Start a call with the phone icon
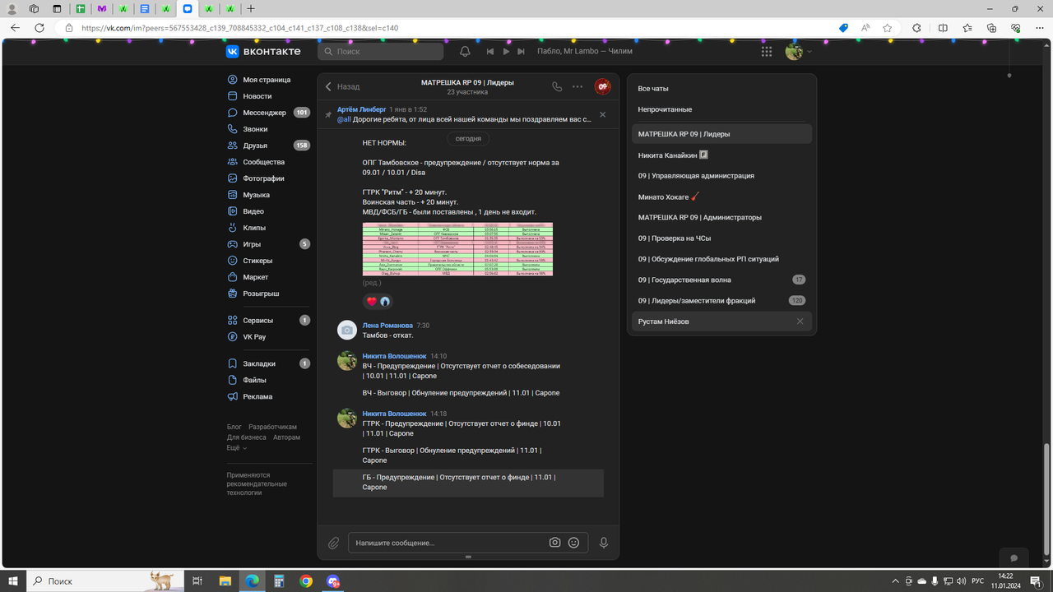1053x592 pixels. click(555, 86)
